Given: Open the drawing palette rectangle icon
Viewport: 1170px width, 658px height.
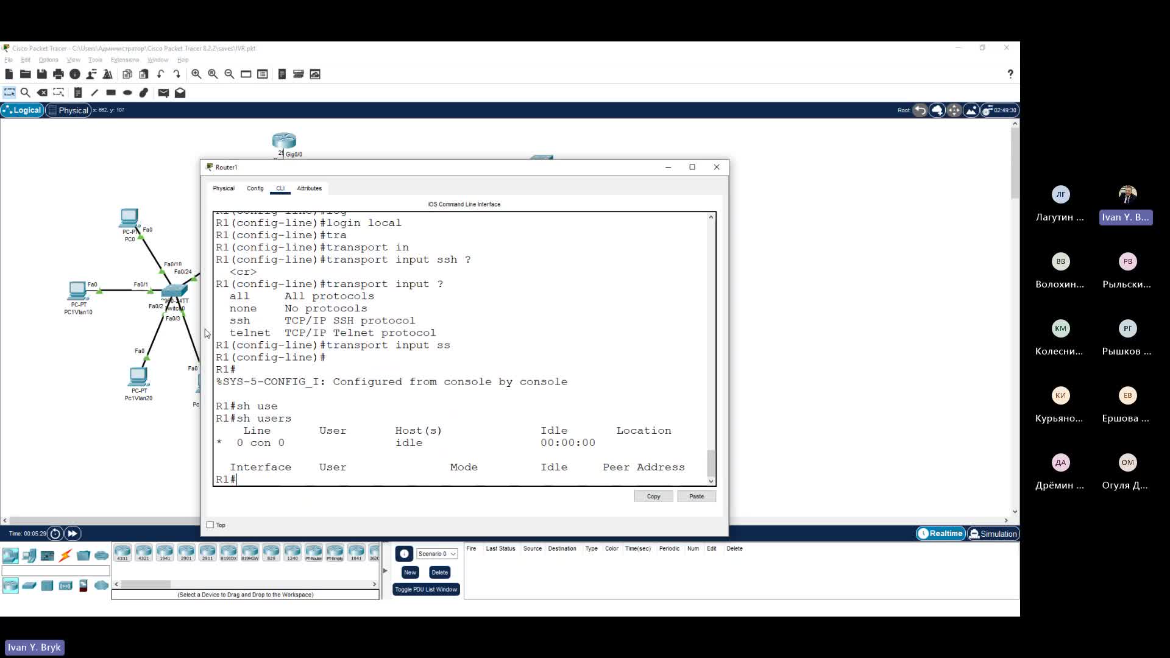Looking at the screenshot, I should coord(246,74).
